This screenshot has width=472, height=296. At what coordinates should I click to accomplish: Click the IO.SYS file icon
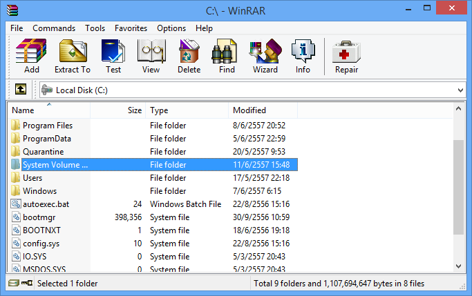[16, 257]
